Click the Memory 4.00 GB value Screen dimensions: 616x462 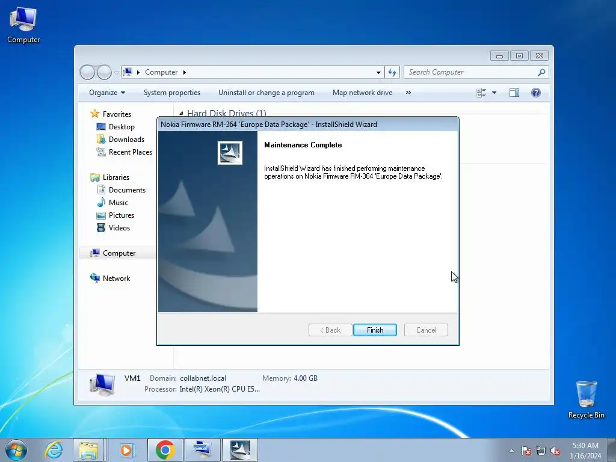[x=306, y=378]
